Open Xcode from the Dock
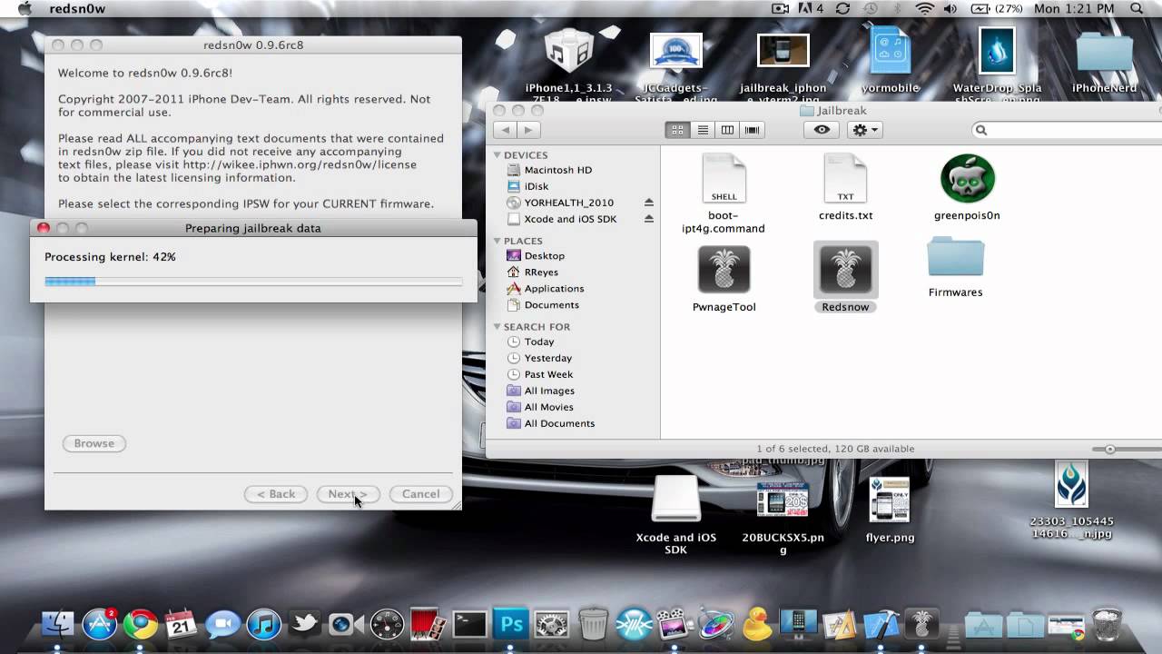1162x654 pixels. pos(881,624)
